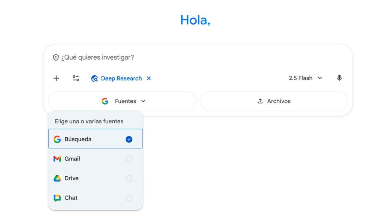
Task: Choose the Chat option in sources list
Action: [71, 198]
